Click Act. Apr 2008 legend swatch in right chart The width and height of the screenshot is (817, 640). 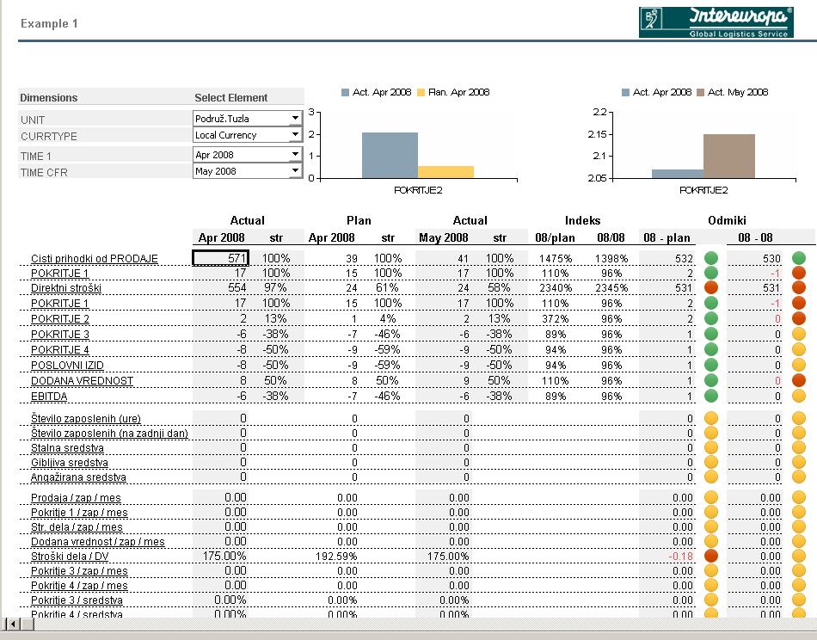coord(626,93)
